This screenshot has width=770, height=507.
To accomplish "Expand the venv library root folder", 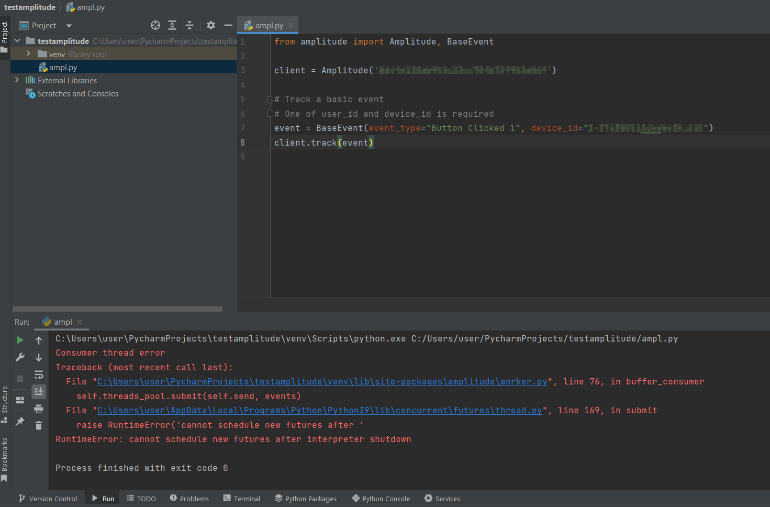I will pyautogui.click(x=28, y=54).
